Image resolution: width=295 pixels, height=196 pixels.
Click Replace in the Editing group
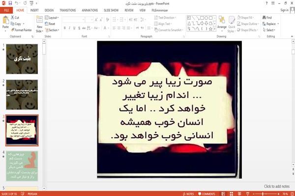(x=270, y=24)
